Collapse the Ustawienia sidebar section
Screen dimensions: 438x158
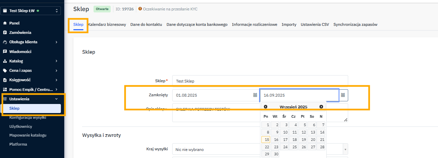56,99
